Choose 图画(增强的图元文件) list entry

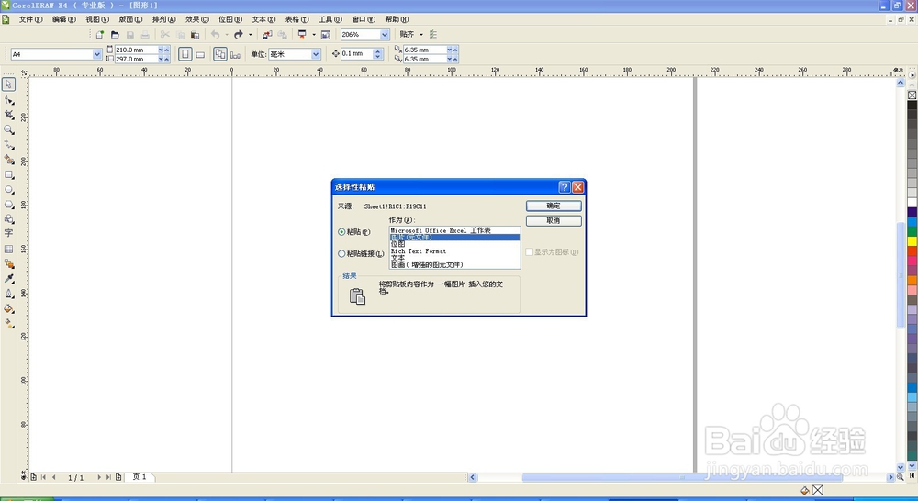point(454,264)
